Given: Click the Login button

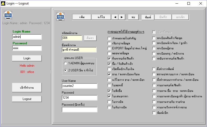Looking at the screenshot, I should [27, 58].
